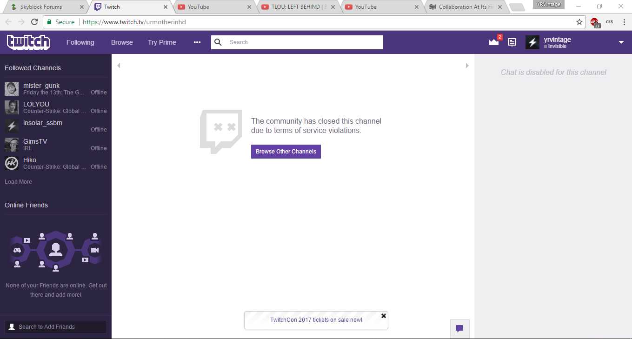Image resolution: width=632 pixels, height=339 pixels.
Task: Go forward in browser history
Action: [21, 22]
